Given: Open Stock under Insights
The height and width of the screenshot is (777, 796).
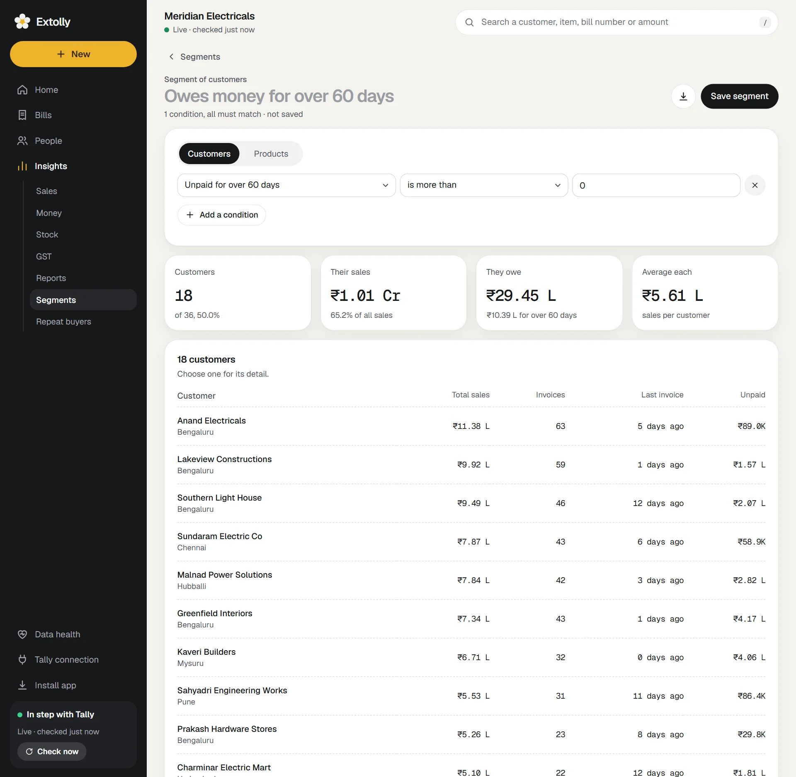Looking at the screenshot, I should pos(83,235).
